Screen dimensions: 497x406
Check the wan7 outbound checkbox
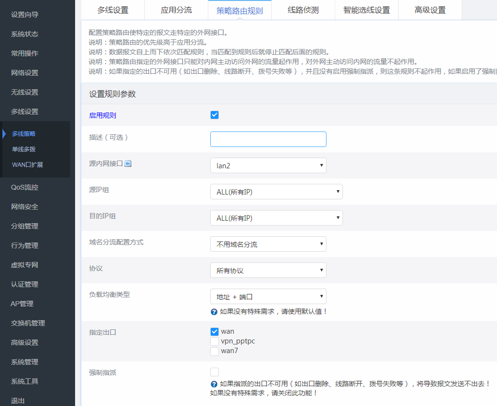pyautogui.click(x=215, y=351)
